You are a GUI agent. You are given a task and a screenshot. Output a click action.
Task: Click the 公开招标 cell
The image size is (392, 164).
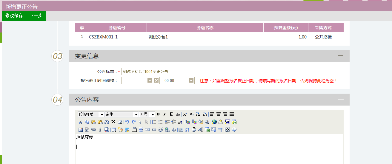(323, 37)
